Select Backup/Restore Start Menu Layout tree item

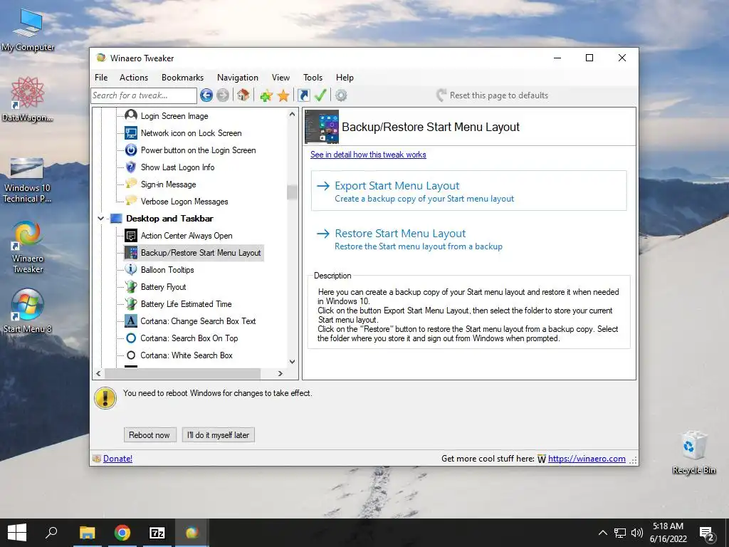click(194, 253)
